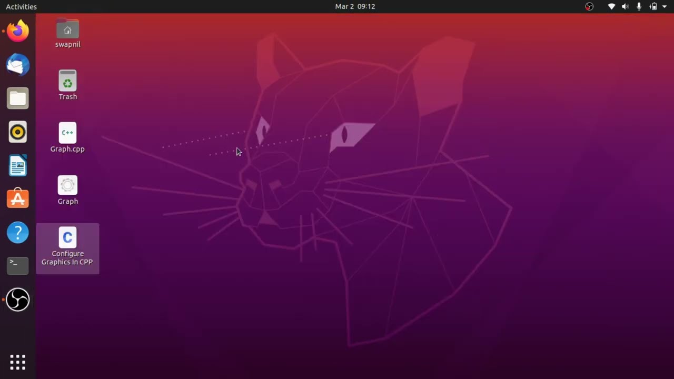The image size is (674, 379).
Task: Select the Graph.cpp file icon
Action: (x=67, y=133)
